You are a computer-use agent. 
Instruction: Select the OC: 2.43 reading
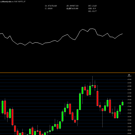tap(92, 6)
